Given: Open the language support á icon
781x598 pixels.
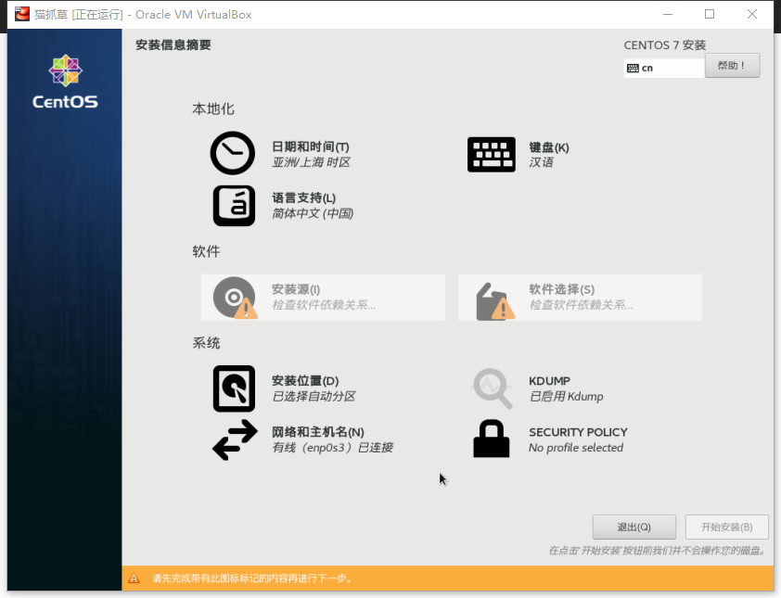Looking at the screenshot, I should coord(234,206).
